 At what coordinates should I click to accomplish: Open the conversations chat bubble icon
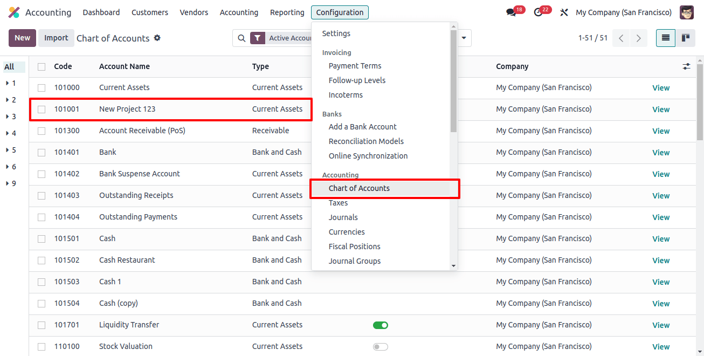pos(511,12)
